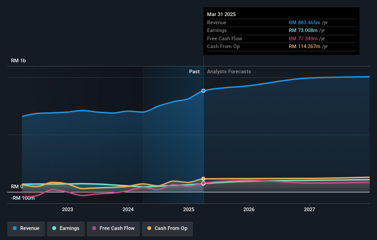The height and width of the screenshot is (240, 377).
Task: Click the RM 1b y-axis label
Action: (x=18, y=60)
